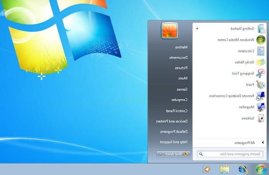Click the Calculator text label
Screen dimensions: 269x175
click(246, 51)
